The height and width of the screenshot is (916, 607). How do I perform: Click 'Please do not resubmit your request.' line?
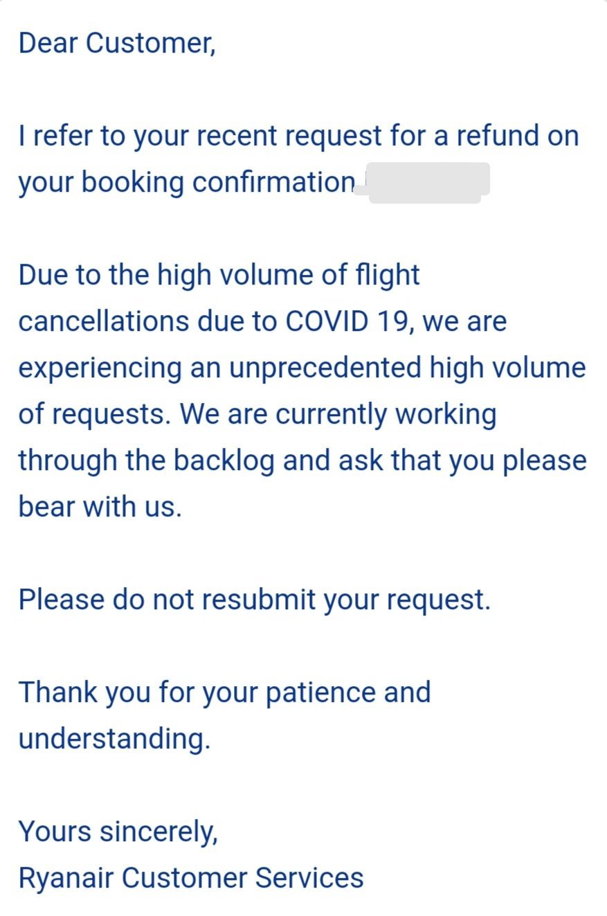tap(254, 600)
